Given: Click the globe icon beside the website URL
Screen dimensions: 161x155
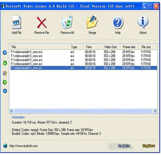Looking at the screenshot, I should pyautogui.click(x=5, y=146).
